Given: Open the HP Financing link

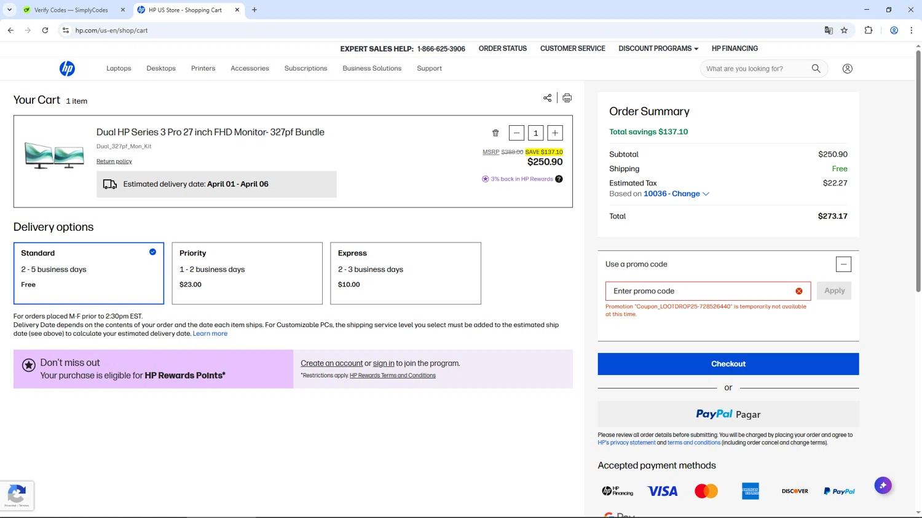Looking at the screenshot, I should (x=735, y=48).
